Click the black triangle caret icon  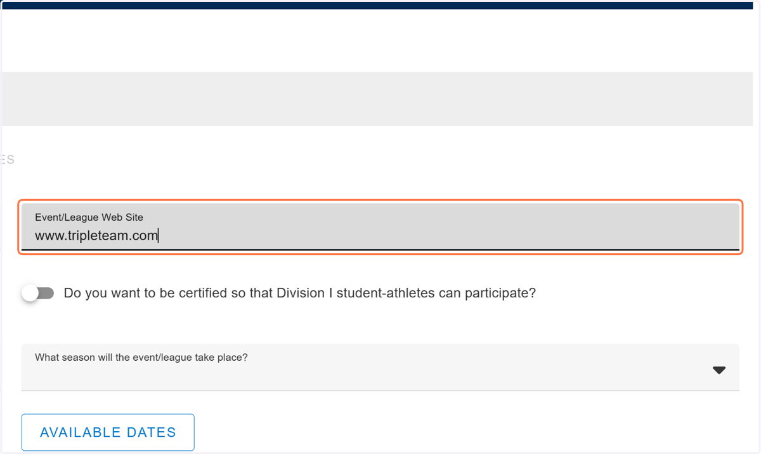tap(719, 370)
